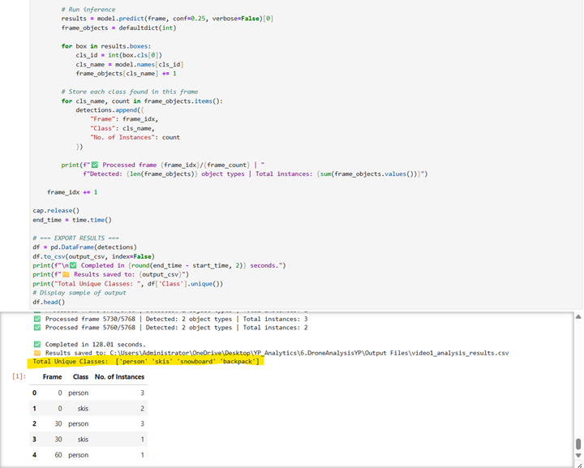Click the scrollbar thumb in the output area

pos(578,444)
